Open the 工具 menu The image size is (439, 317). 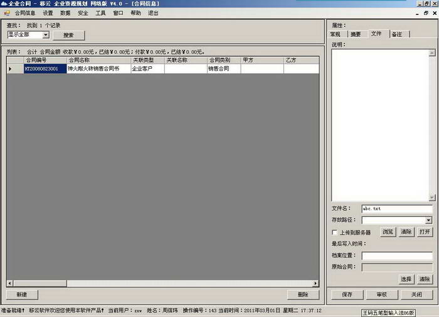100,13
